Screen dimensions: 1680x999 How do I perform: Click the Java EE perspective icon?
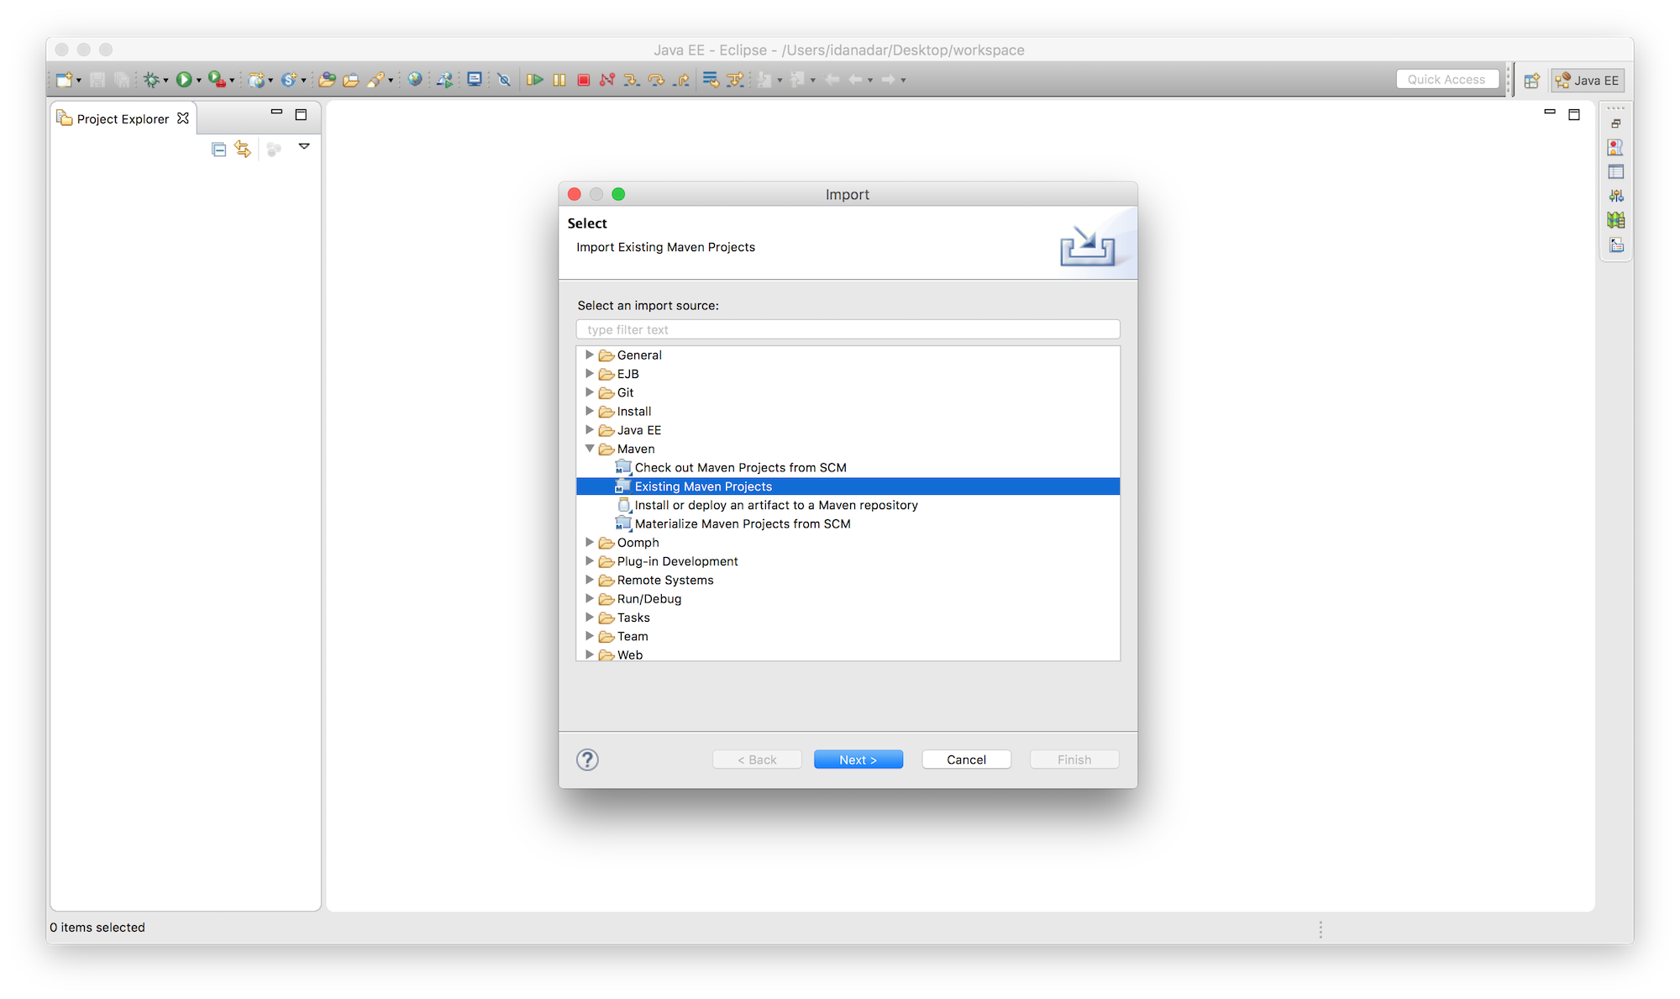pyautogui.click(x=1588, y=80)
